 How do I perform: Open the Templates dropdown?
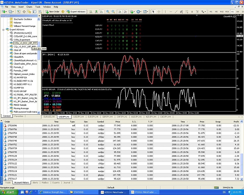[148, 12]
